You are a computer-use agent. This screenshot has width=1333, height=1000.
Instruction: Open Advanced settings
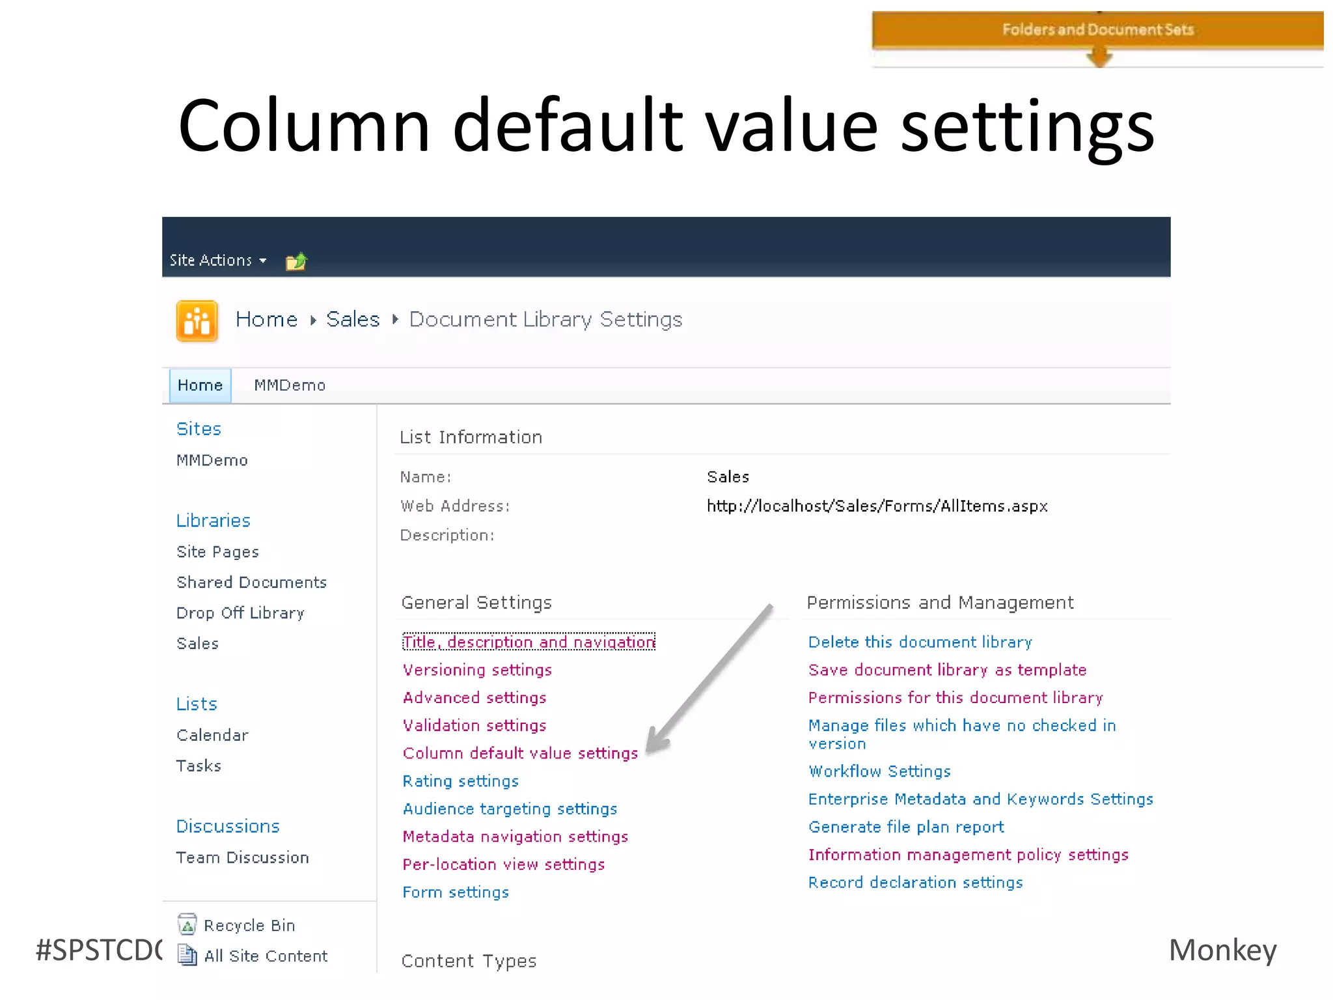pyautogui.click(x=474, y=698)
